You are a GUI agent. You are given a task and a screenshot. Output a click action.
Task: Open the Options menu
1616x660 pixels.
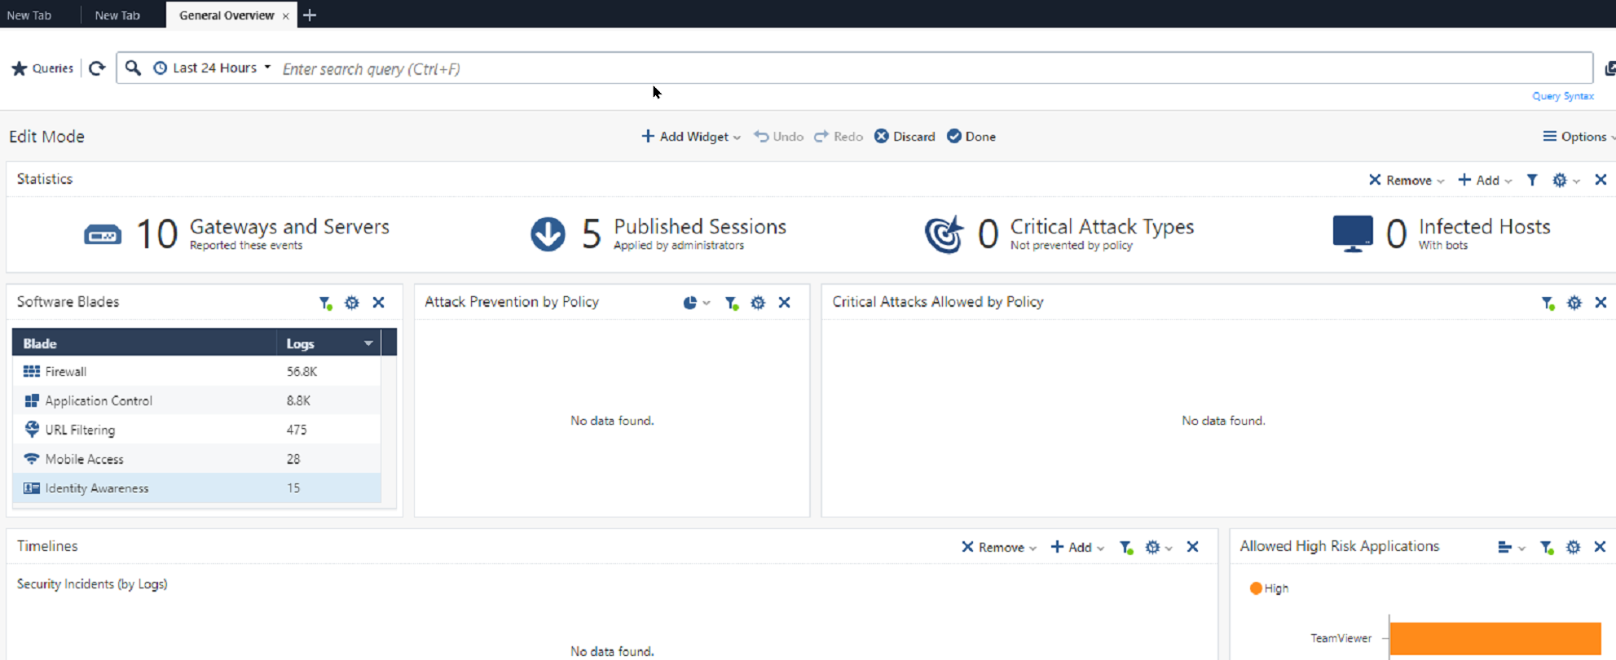(1578, 137)
